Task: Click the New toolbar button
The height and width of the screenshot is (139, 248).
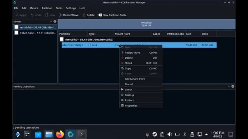Action: pyautogui.click(x=50, y=15)
